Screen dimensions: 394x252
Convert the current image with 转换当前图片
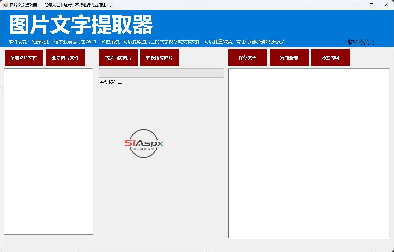[x=118, y=58]
